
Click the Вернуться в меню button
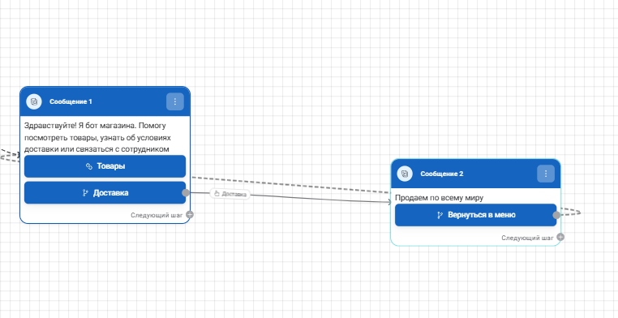coord(476,215)
